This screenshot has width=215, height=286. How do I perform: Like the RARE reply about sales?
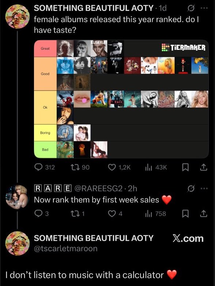point(115,214)
